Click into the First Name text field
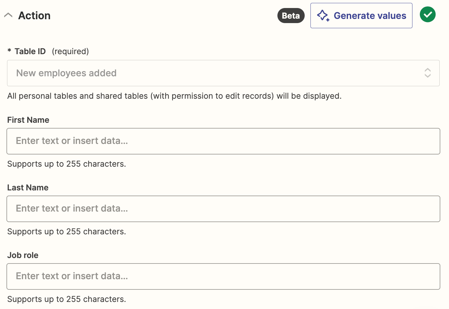This screenshot has width=449, height=309. coord(223,141)
